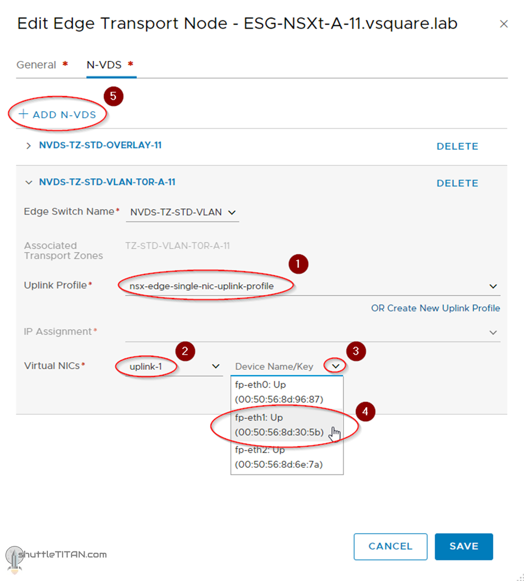Open the Uplink Profile dropdown arrow
Image resolution: width=524 pixels, height=581 pixels.
pyautogui.click(x=493, y=286)
